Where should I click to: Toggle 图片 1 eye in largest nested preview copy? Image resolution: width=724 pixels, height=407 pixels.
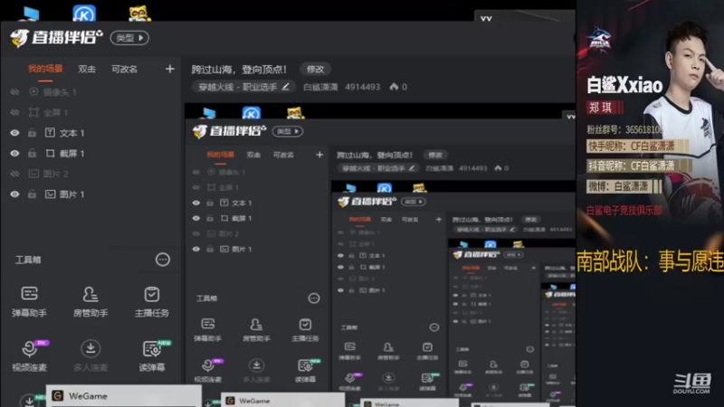tap(196, 250)
